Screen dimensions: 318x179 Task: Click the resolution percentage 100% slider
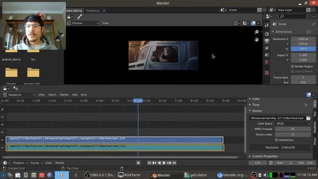pyautogui.click(x=303, y=49)
